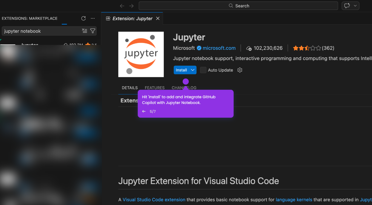Close the Extension: Jupyter tab
372x205 pixels.
[158, 18]
